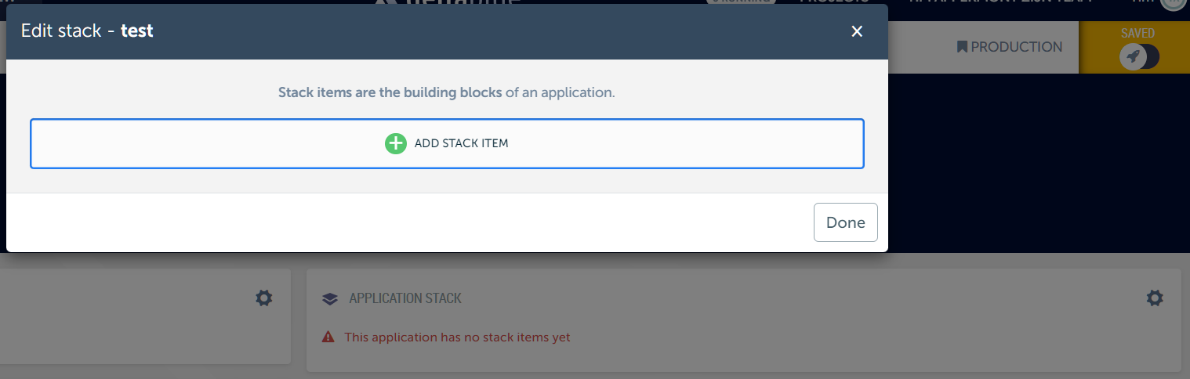Click the red warning triangle icon
The image size is (1190, 379).
coord(328,337)
